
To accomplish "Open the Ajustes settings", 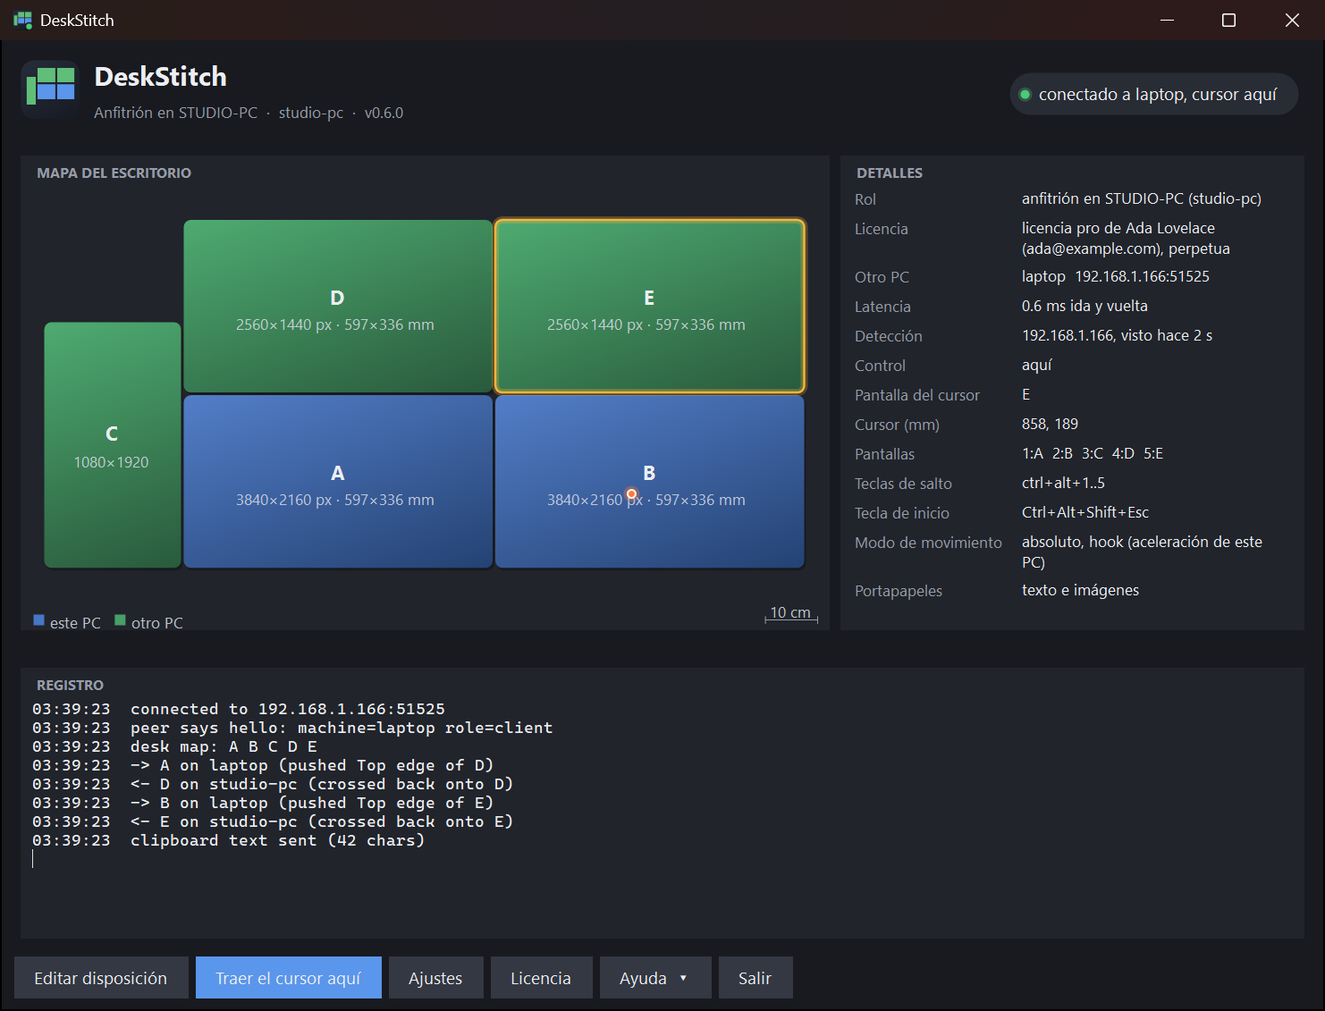I will pos(436,978).
